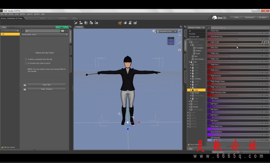Image resolution: width=270 pixels, height=163 pixels.
Task: Click the environment landscape icon in the toolbar
Action: 81,23
